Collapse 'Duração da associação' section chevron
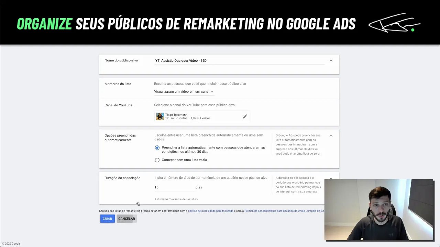The height and width of the screenshot is (247, 440). 331,178
